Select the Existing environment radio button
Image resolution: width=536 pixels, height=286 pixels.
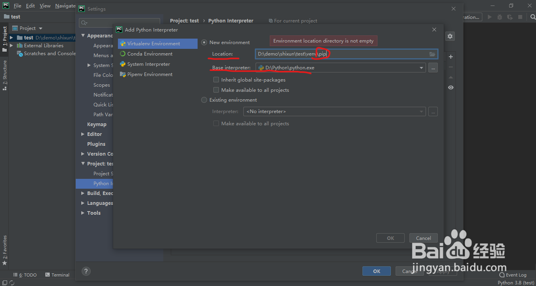click(x=204, y=100)
